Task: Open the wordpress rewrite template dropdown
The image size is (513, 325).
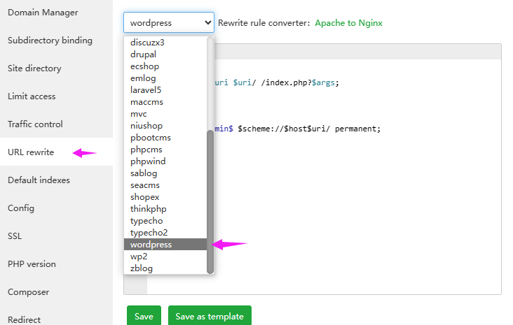Action: pyautogui.click(x=169, y=22)
